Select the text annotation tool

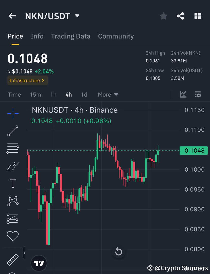point(13,183)
